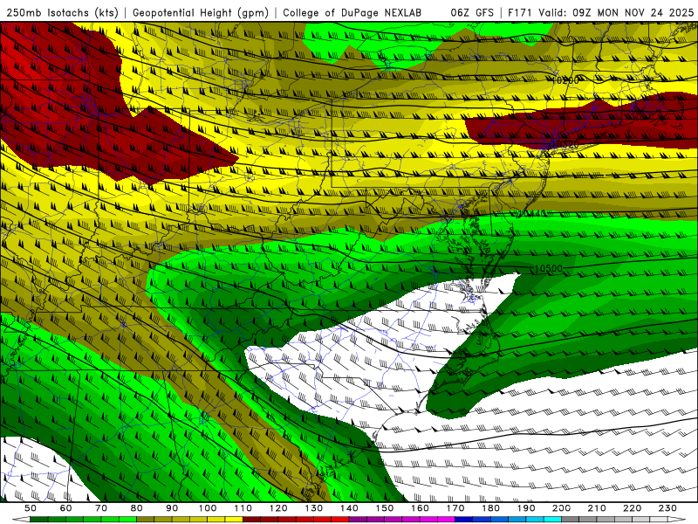Click the 160 value on the color scale
Image resolution: width=698 pixels, height=524 pixels.
point(420,508)
